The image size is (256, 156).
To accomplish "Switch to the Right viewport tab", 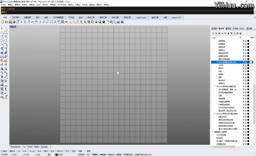I will tap(37, 147).
